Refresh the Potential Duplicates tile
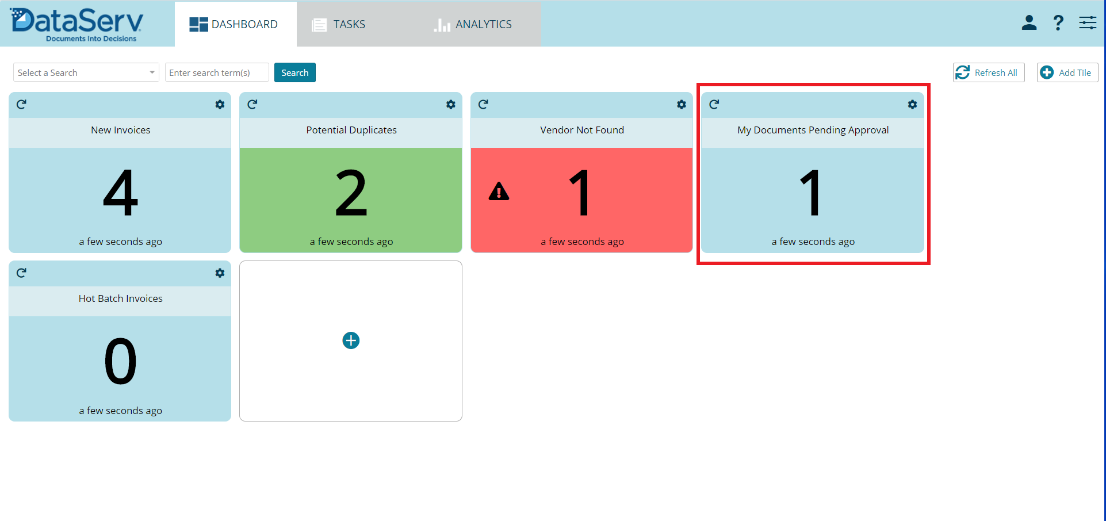 252,104
